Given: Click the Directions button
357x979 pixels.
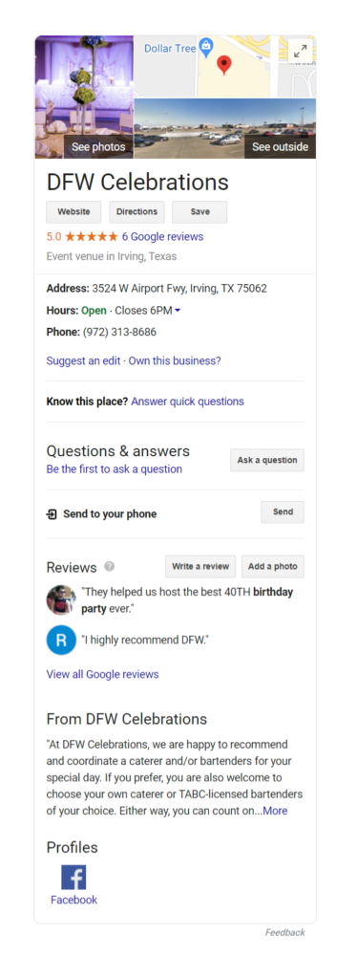Looking at the screenshot, I should point(137,211).
